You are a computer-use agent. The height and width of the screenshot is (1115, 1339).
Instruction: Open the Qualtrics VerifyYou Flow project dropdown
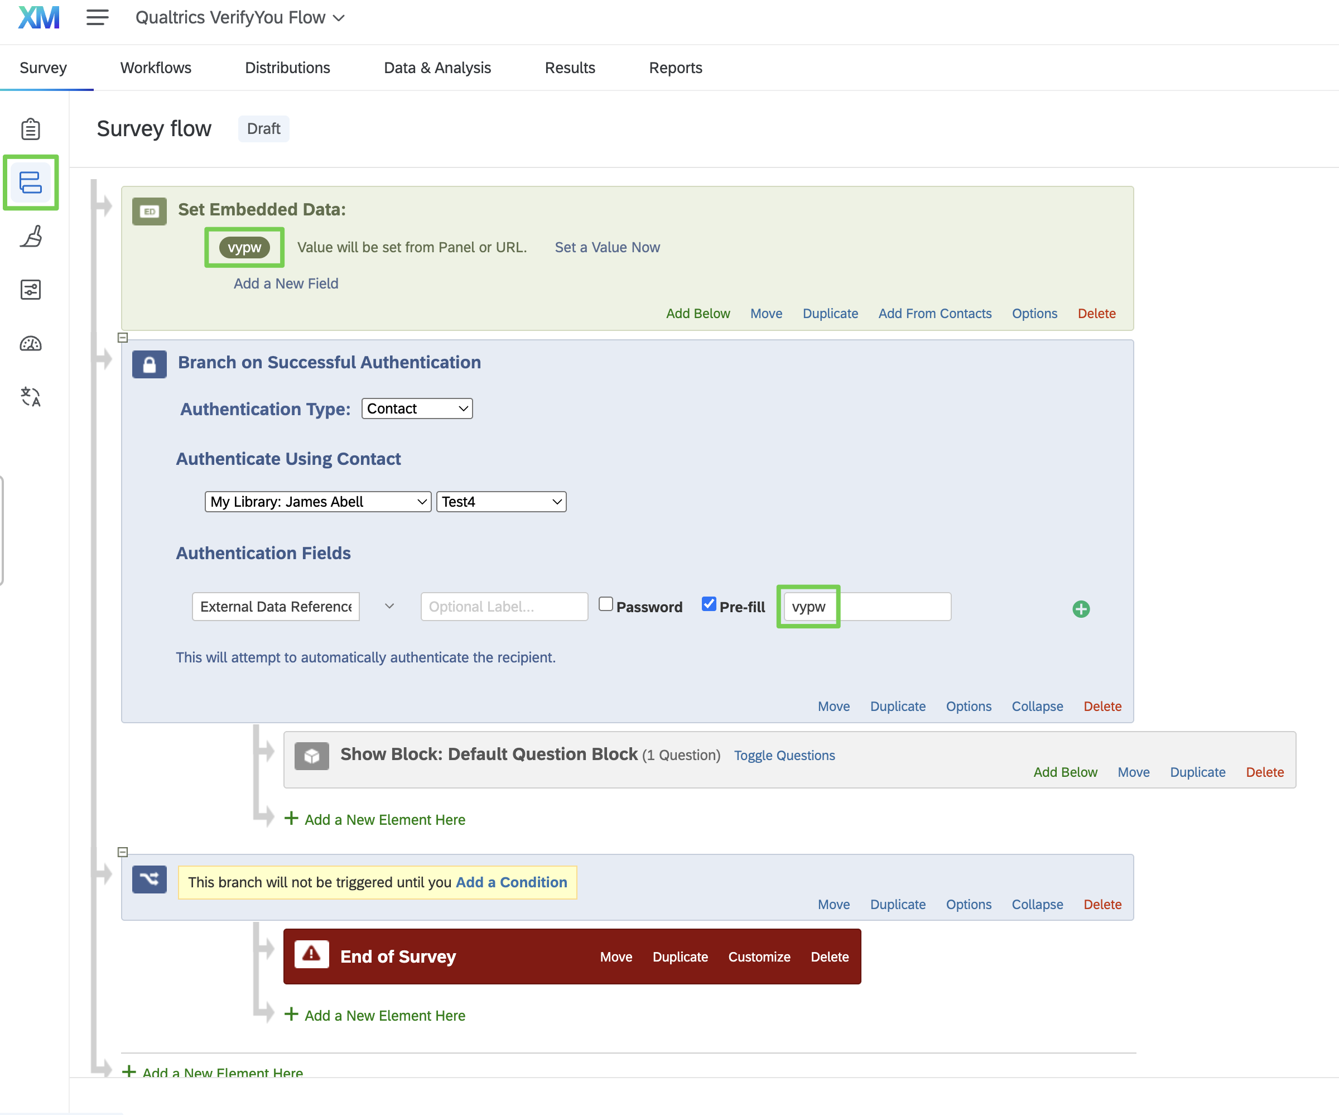[x=240, y=17]
